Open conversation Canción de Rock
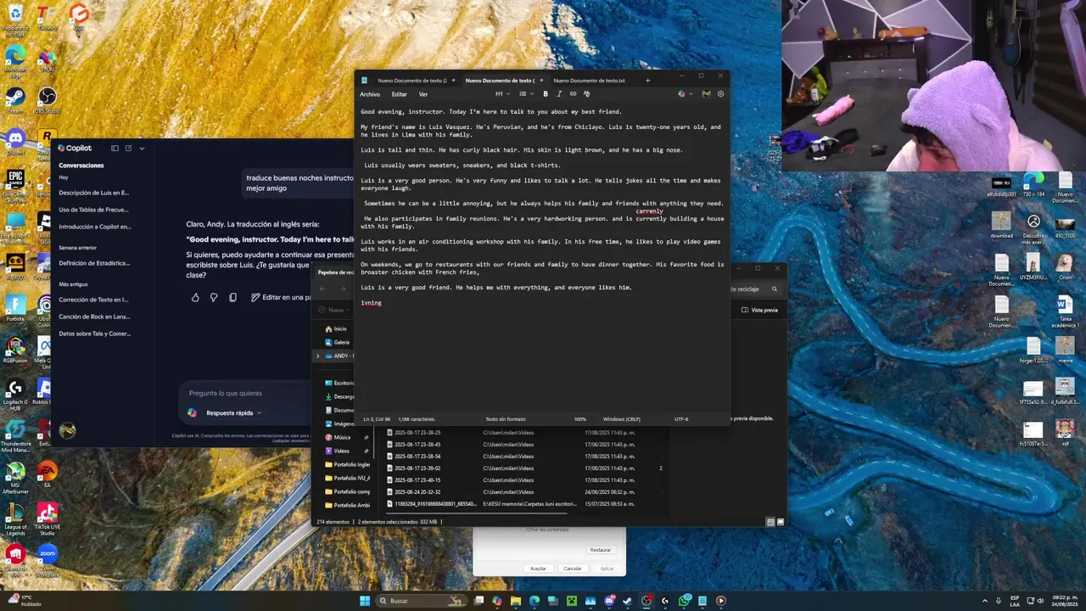 pyautogui.click(x=94, y=317)
